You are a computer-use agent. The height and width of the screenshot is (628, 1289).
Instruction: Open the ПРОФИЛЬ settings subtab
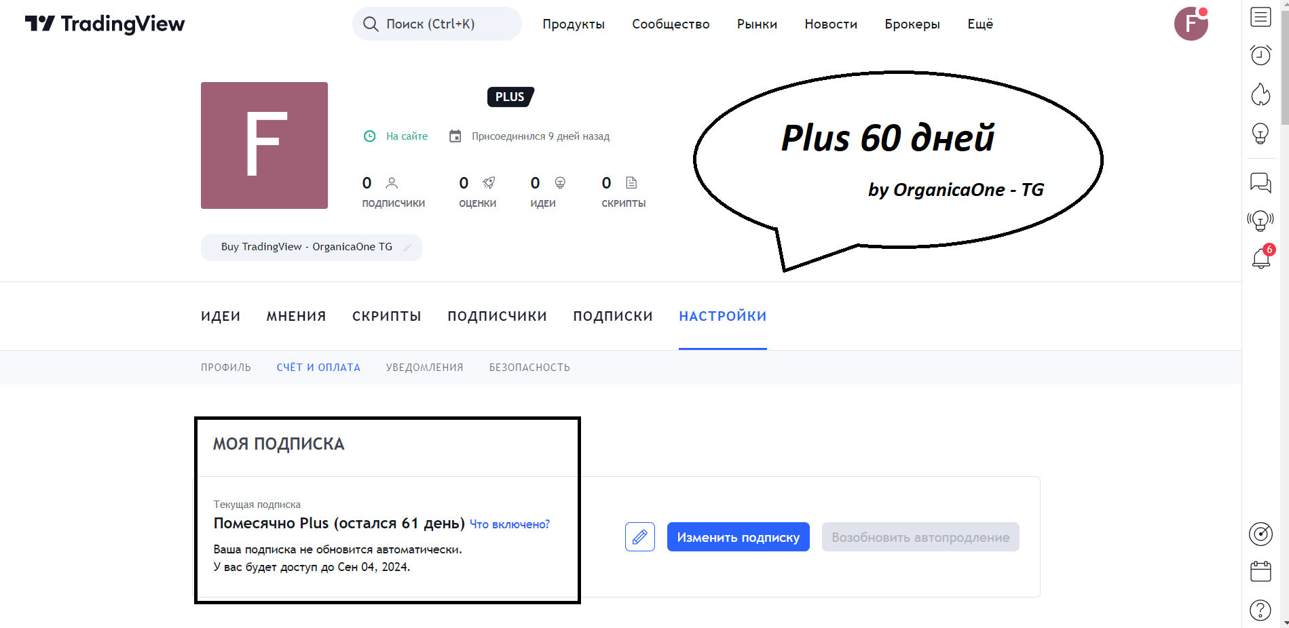pos(226,368)
